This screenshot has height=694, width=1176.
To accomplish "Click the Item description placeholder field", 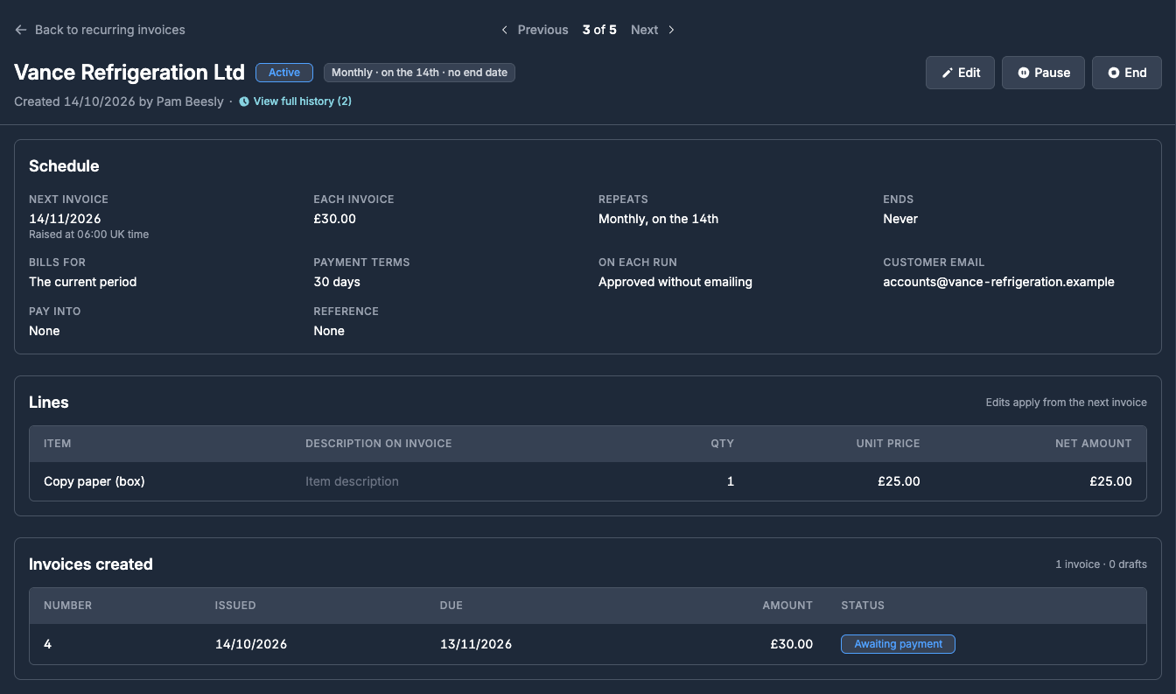I will 352,481.
